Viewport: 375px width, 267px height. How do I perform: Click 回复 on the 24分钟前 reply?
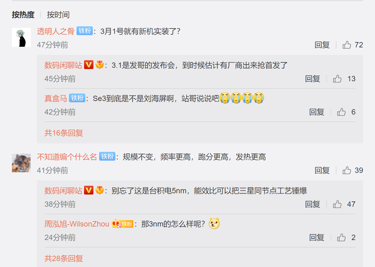point(317,238)
